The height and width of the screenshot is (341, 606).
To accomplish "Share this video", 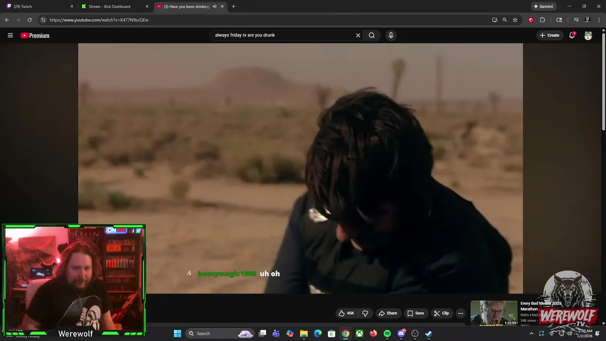I will tap(388, 313).
